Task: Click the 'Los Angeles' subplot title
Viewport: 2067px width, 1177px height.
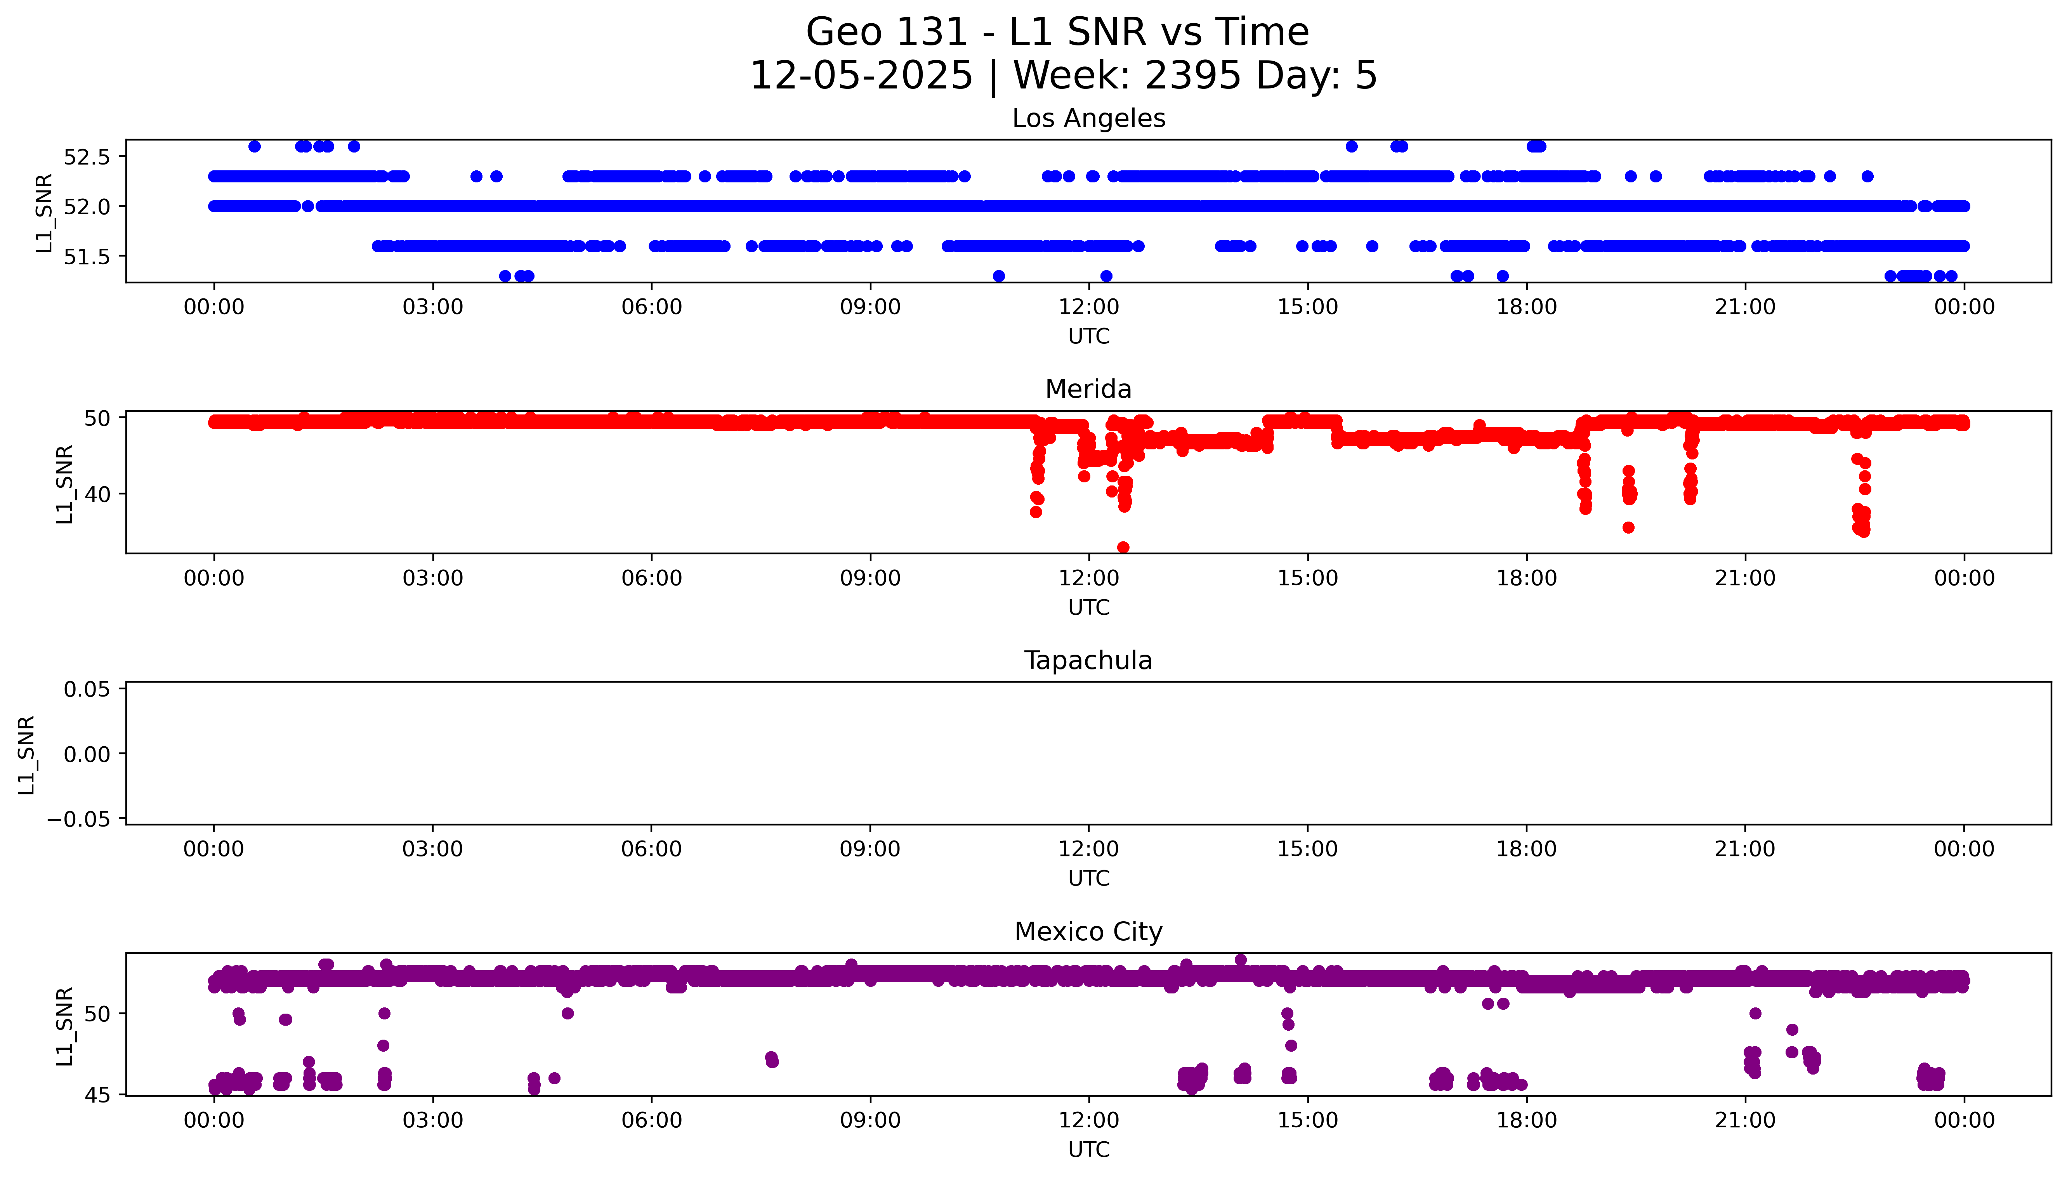Action: [1088, 119]
